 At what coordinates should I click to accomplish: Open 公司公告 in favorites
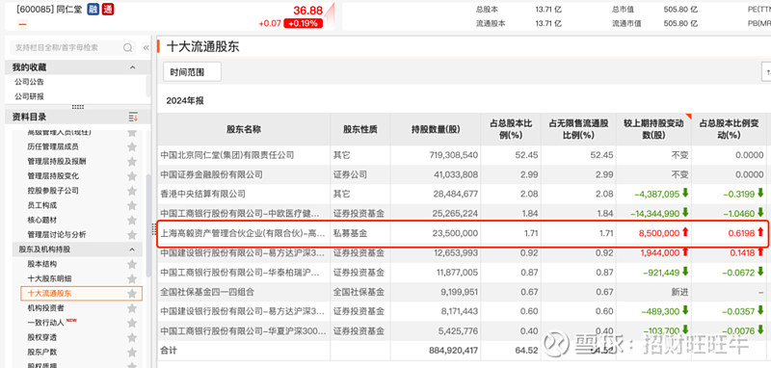(x=29, y=82)
